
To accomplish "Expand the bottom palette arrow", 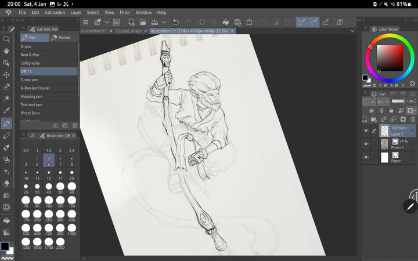I will click(84, 258).
